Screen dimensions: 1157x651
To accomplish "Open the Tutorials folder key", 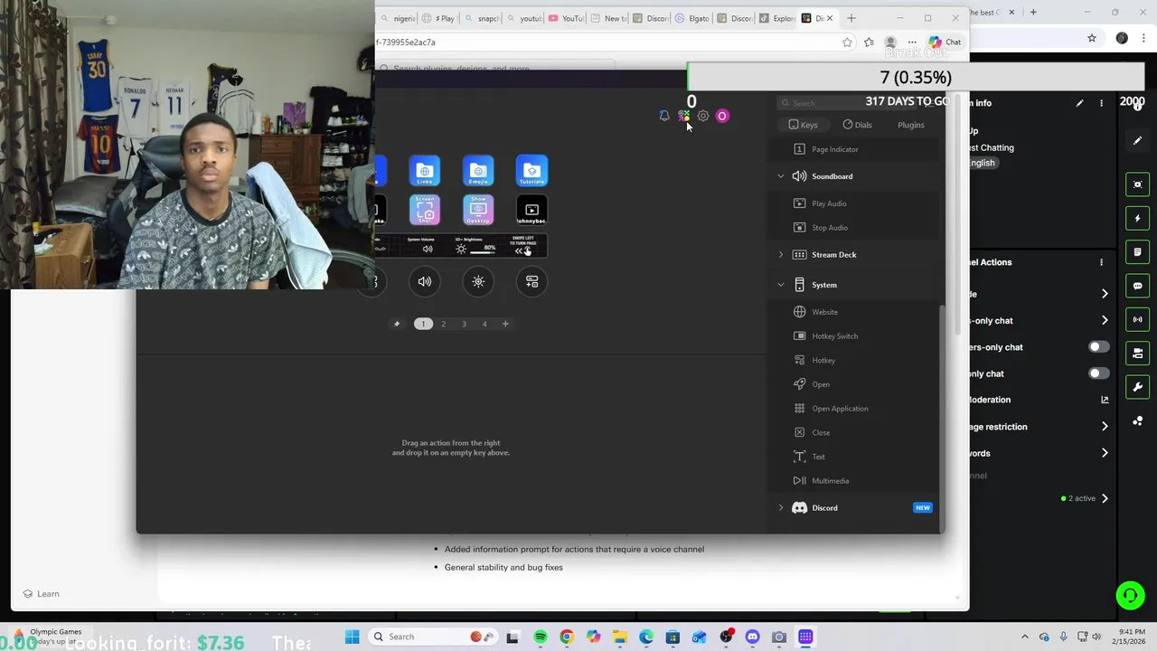I will click(x=531, y=171).
